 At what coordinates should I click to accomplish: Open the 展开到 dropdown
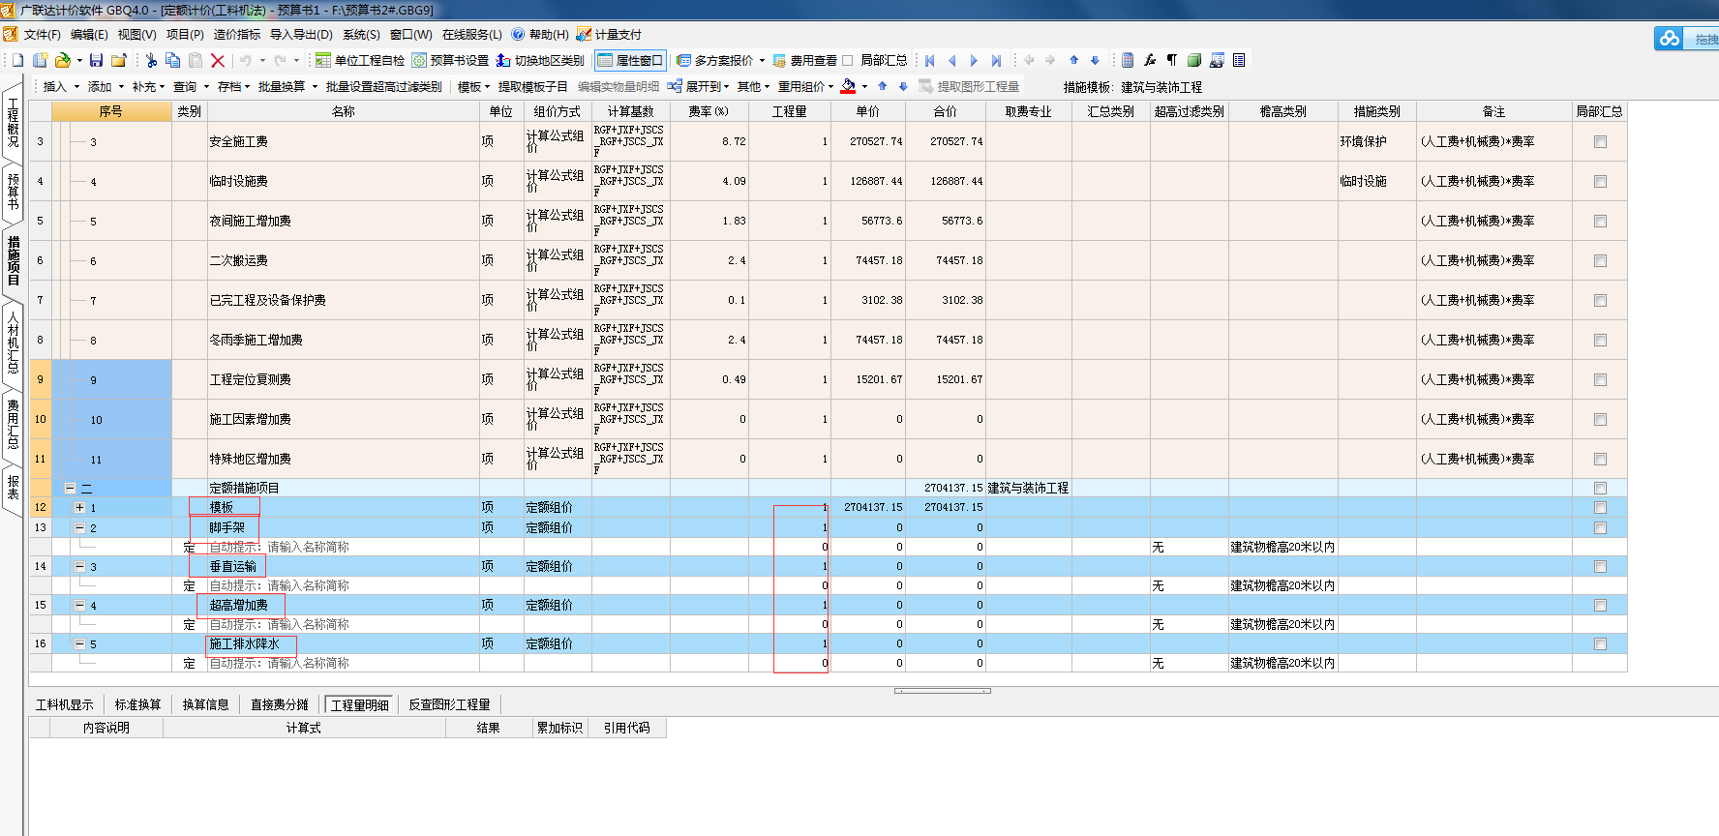point(699,86)
